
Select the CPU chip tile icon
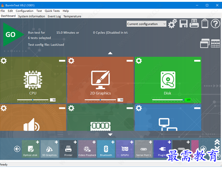click(33, 80)
